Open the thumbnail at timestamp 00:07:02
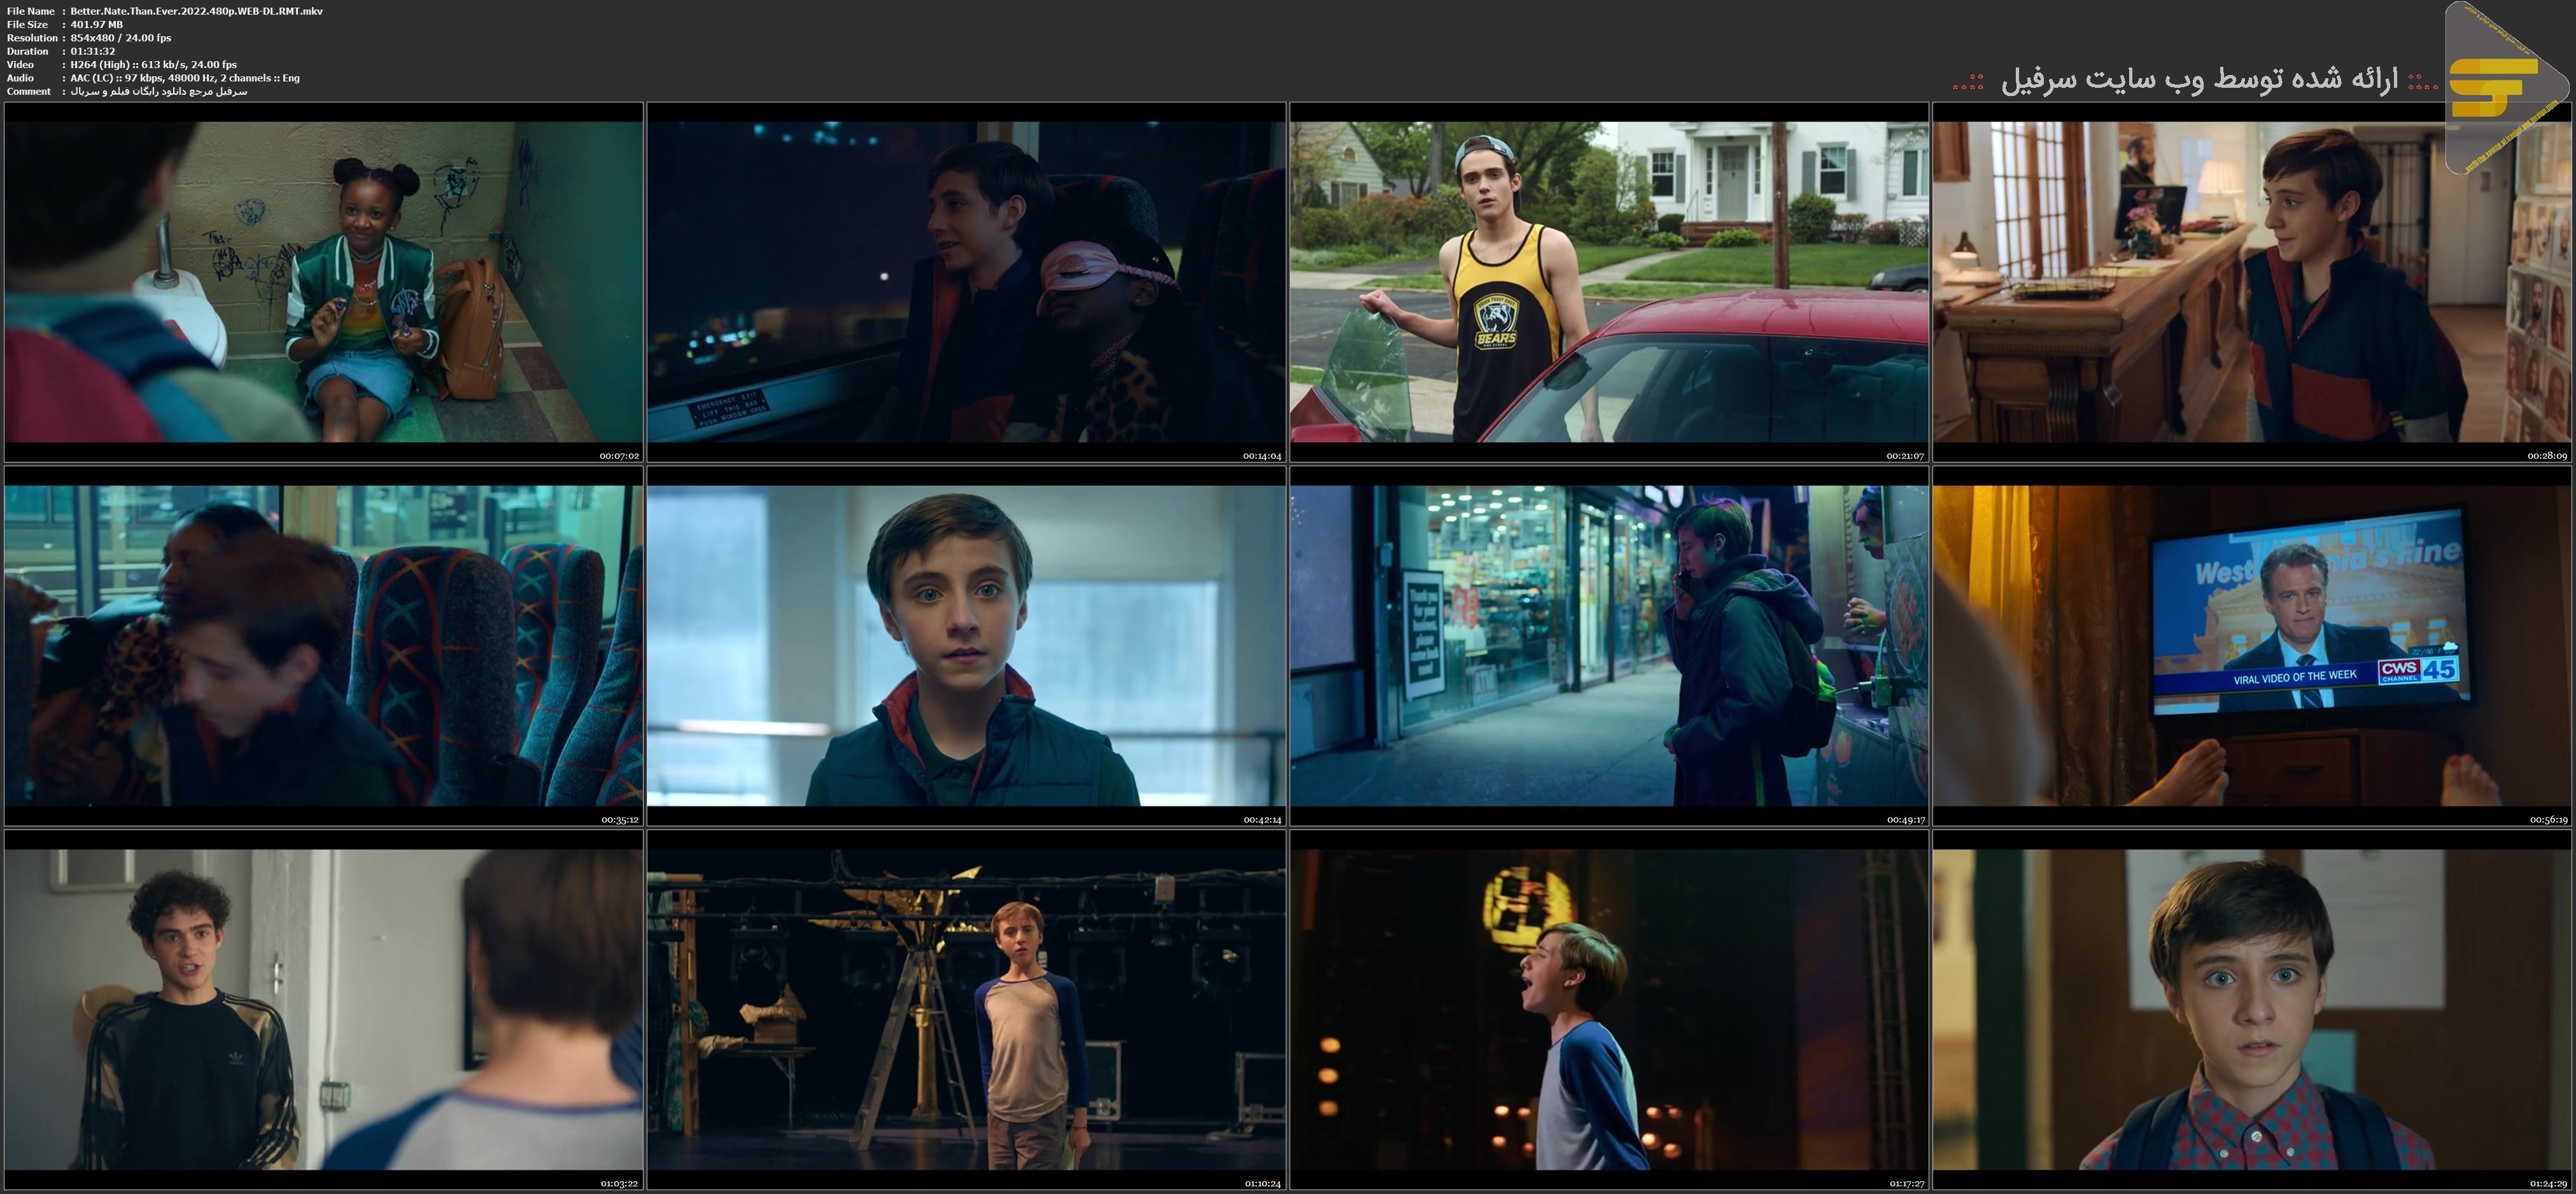Viewport: 2576px width, 1194px height. [324, 282]
